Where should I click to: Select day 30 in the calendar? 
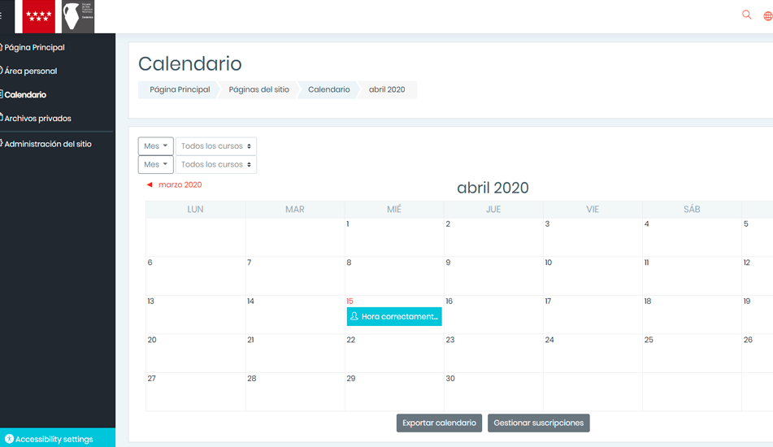coord(450,379)
